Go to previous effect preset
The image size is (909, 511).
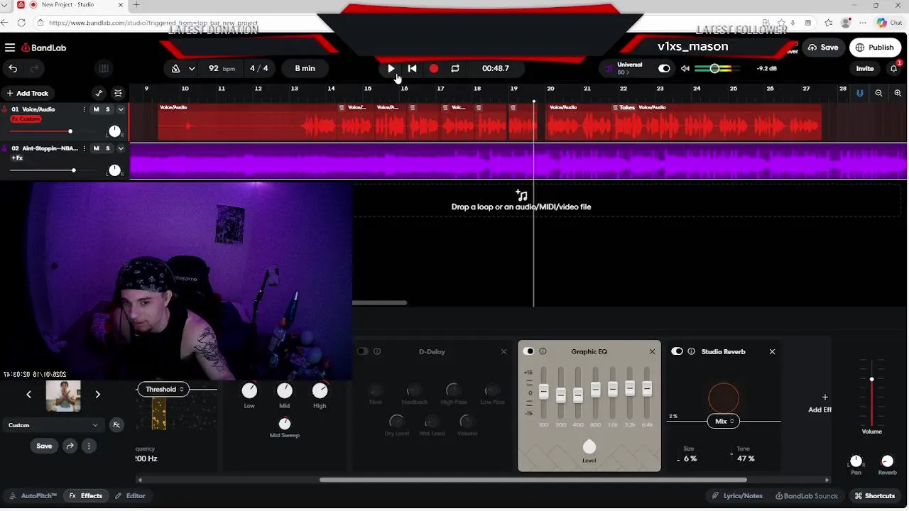click(29, 395)
